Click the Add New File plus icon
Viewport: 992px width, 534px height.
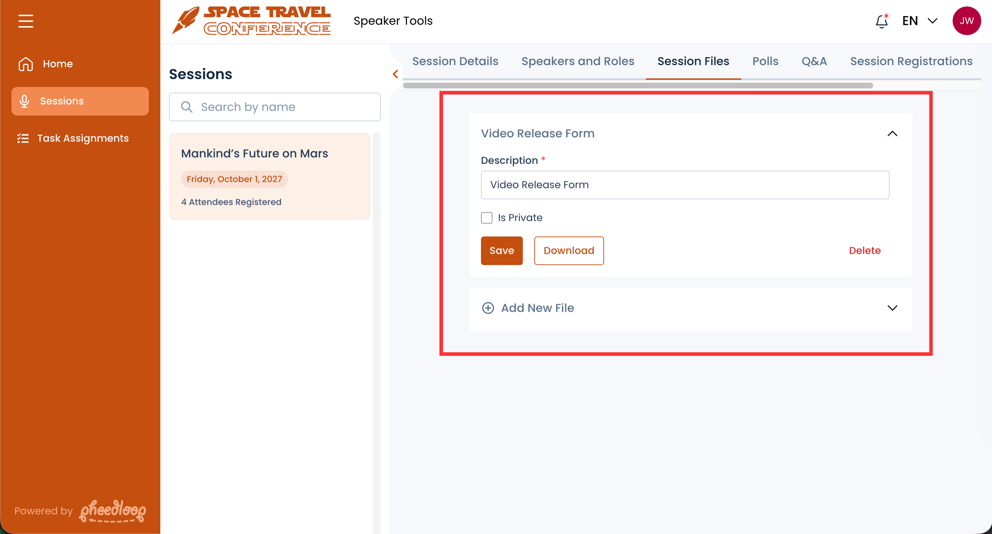[x=487, y=308]
